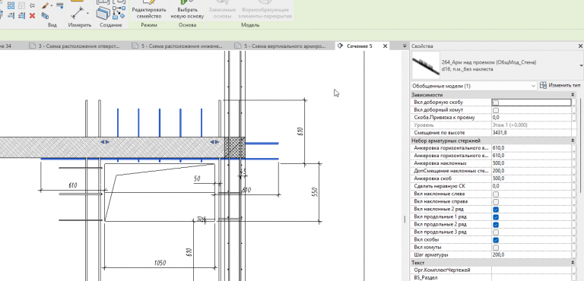Click the line-style icon beside the paintbrush
Image resolution: width=584 pixels, height=281 pixels.
[x=59, y=5]
